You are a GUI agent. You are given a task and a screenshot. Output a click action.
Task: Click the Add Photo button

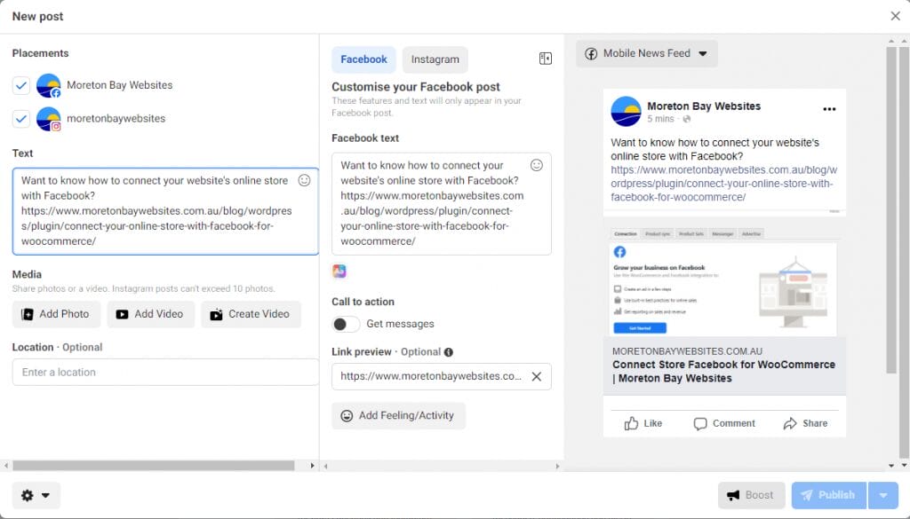pos(56,314)
